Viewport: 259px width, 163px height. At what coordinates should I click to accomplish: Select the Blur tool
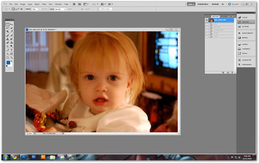(8, 46)
